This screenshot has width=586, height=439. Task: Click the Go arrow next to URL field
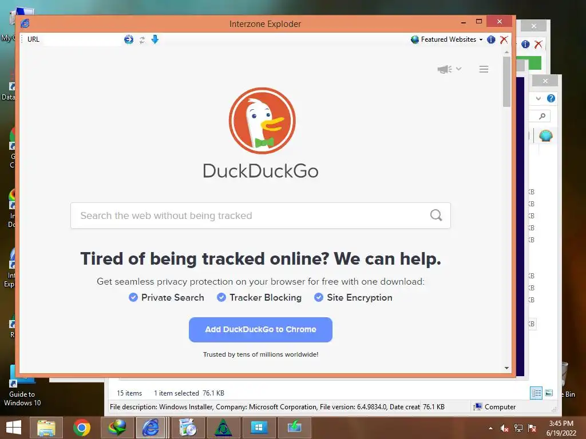tap(129, 39)
